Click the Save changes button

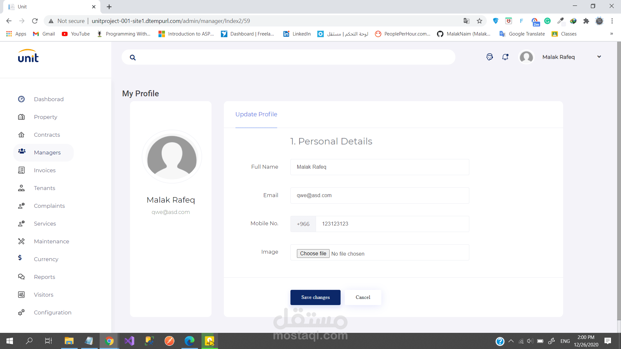[x=315, y=297]
